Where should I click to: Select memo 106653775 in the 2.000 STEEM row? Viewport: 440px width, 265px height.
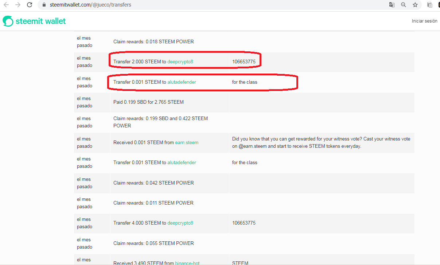click(x=244, y=62)
